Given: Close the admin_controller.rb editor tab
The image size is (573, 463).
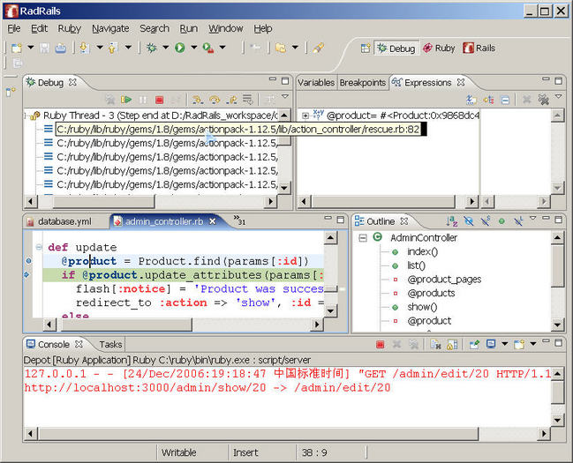Looking at the screenshot, I should pos(212,221).
